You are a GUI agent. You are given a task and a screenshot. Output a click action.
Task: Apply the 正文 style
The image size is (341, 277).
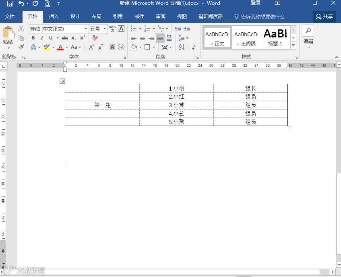tap(217, 38)
